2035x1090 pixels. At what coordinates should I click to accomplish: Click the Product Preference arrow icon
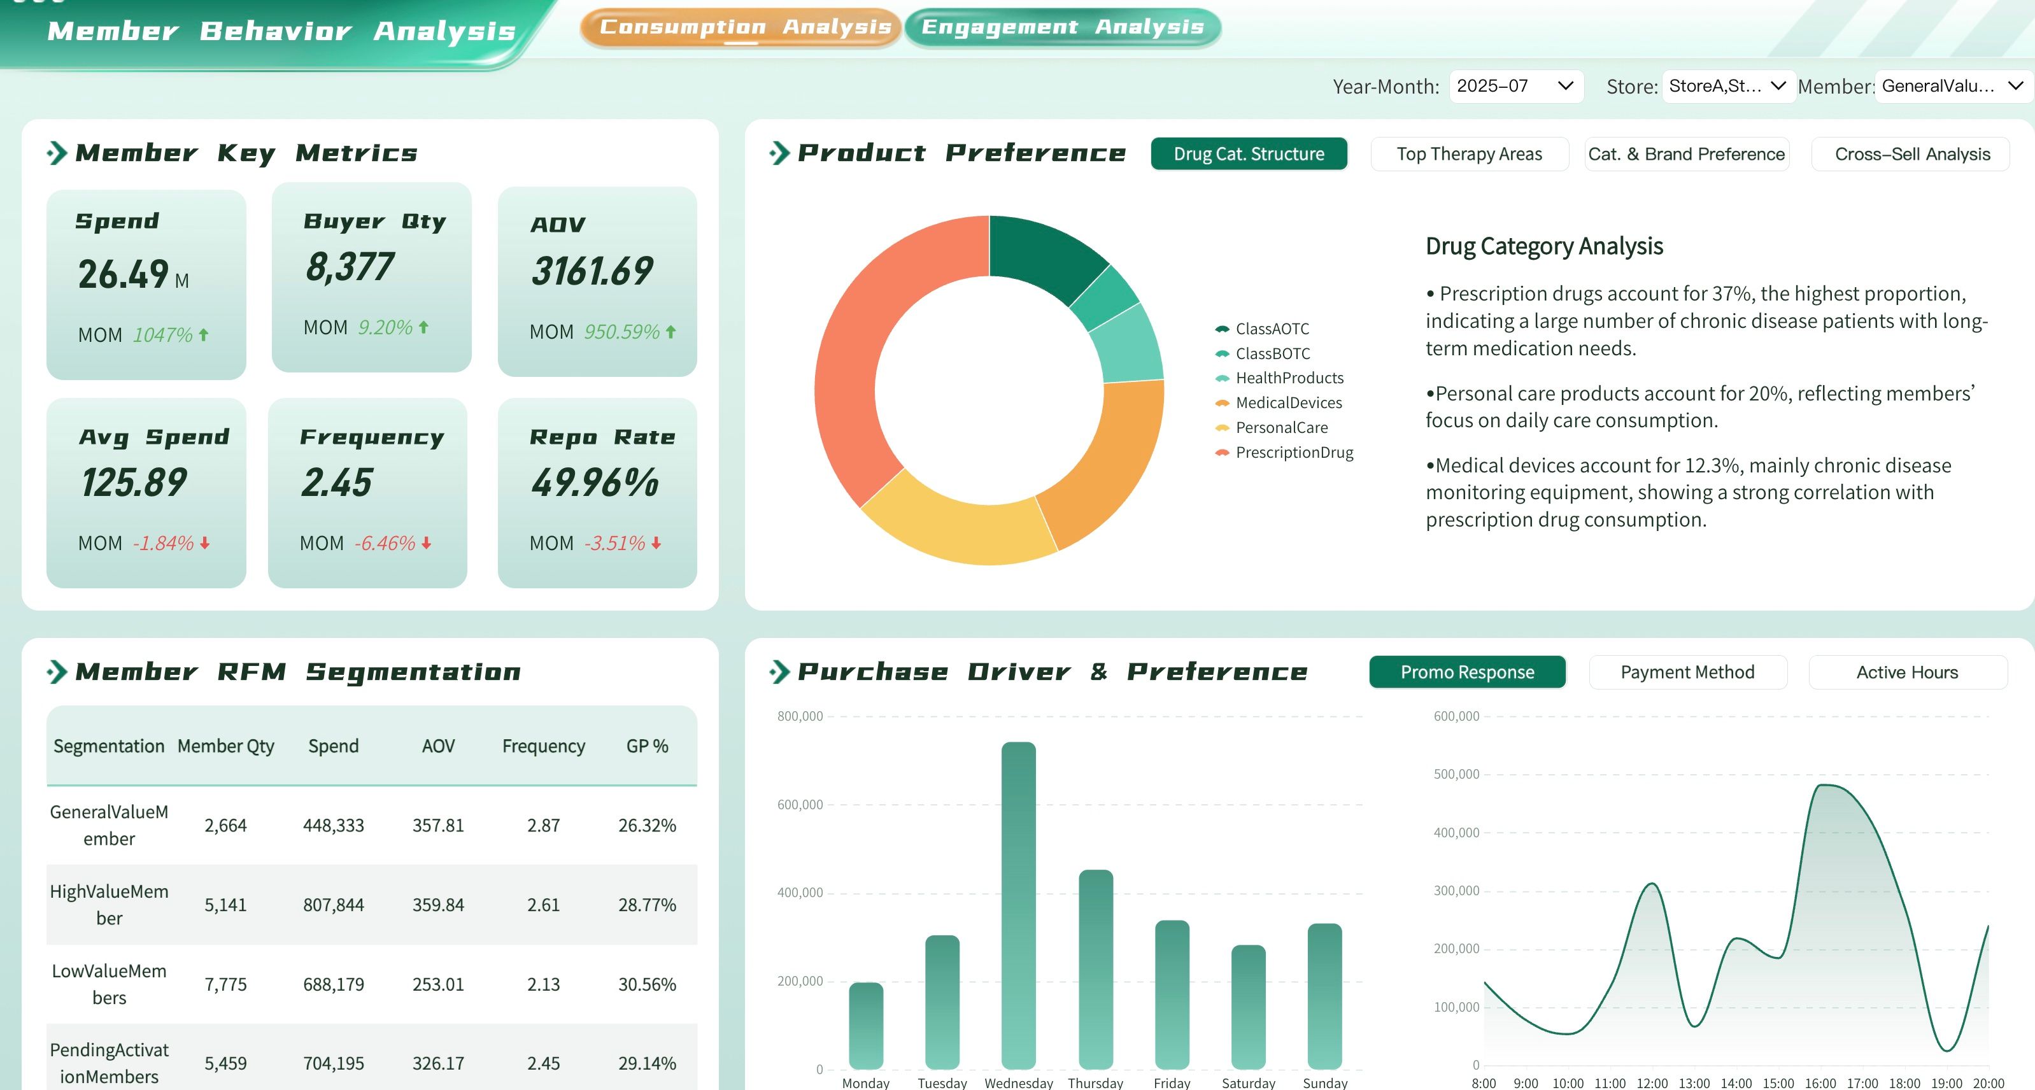pyautogui.click(x=779, y=153)
